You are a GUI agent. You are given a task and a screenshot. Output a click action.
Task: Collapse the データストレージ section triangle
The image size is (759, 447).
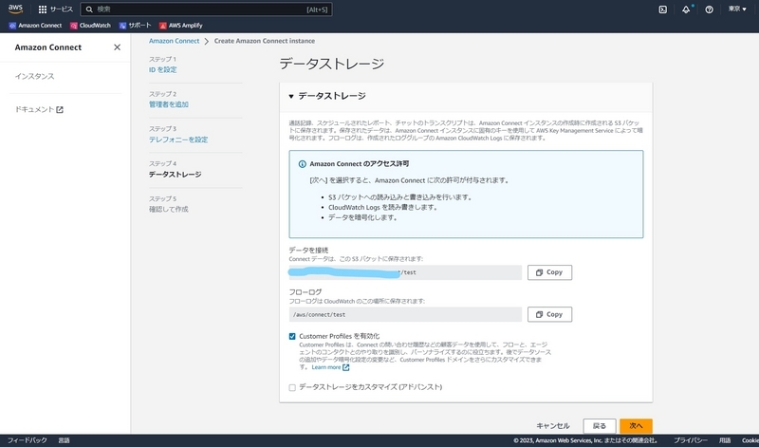[x=291, y=97]
